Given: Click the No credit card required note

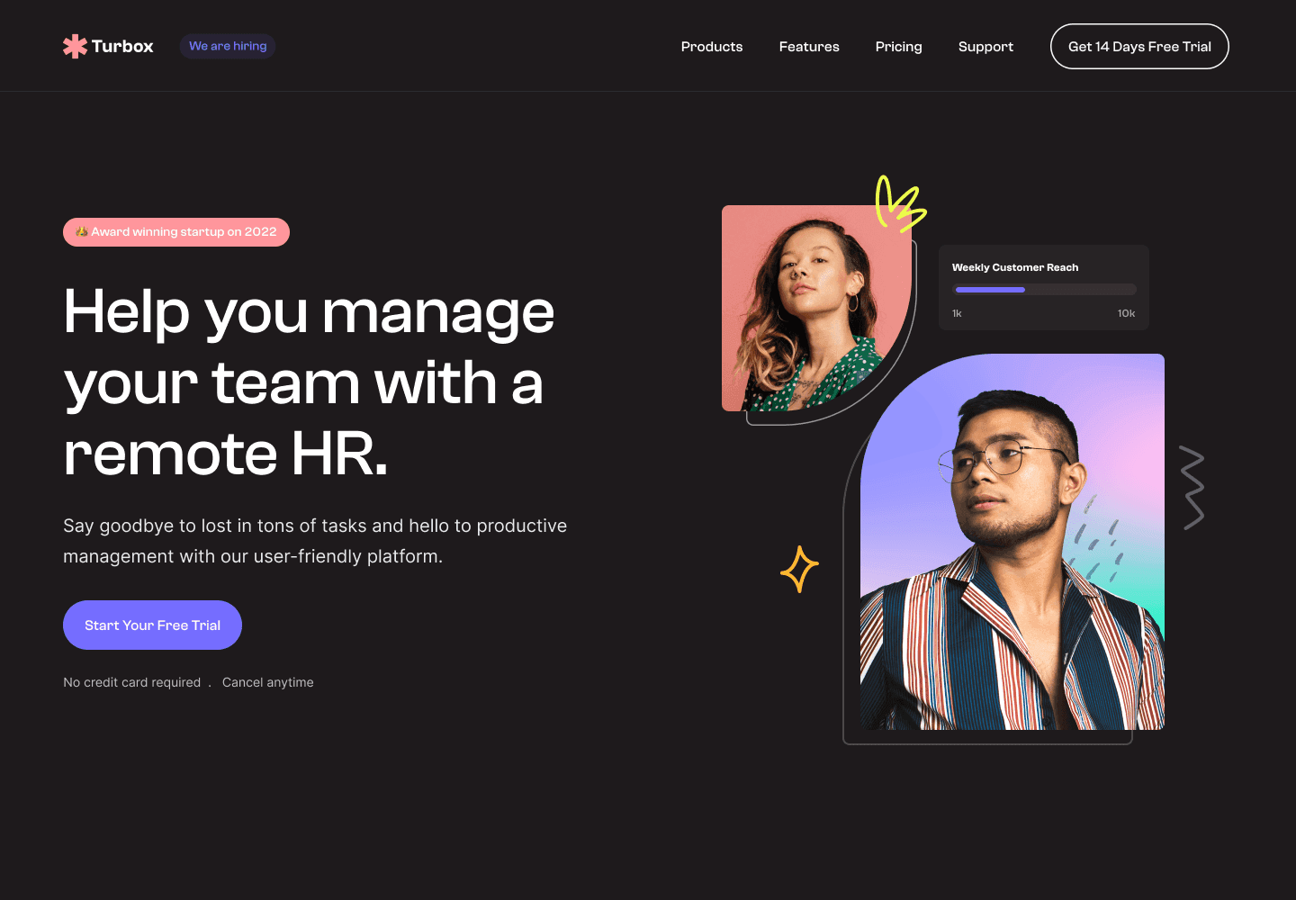Looking at the screenshot, I should coord(132,682).
